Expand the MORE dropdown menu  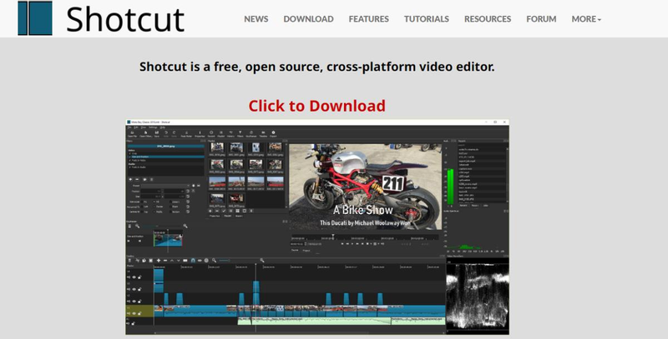click(x=586, y=18)
